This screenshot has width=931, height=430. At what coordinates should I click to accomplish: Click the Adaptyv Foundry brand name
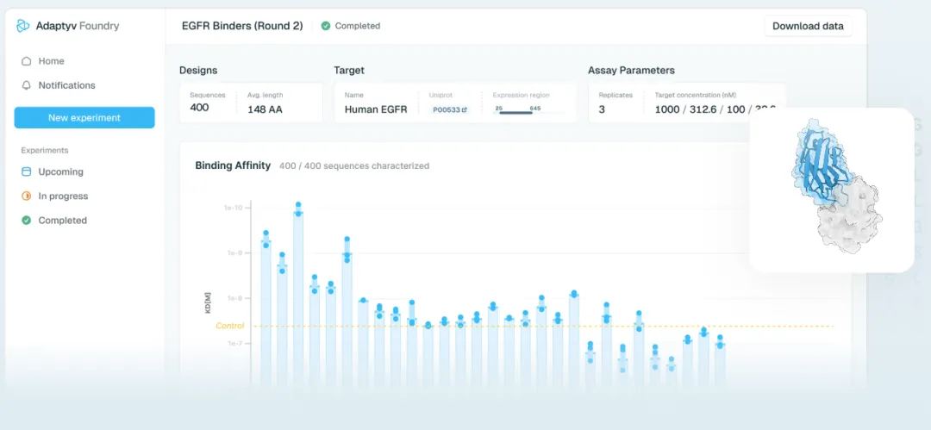pos(78,26)
